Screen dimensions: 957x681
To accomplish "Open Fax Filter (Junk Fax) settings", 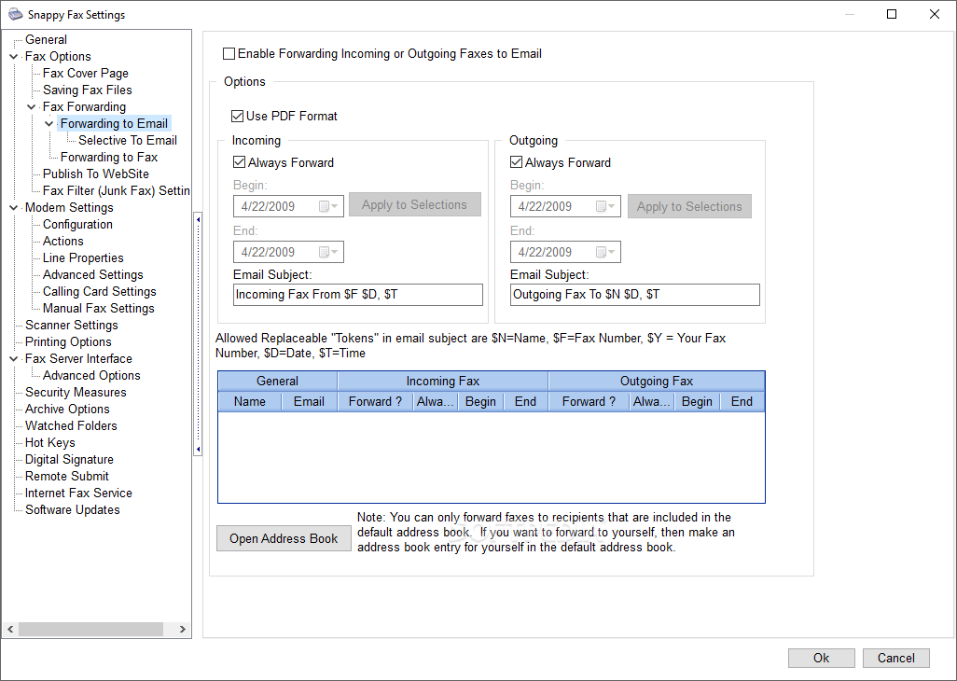I will 116,191.
